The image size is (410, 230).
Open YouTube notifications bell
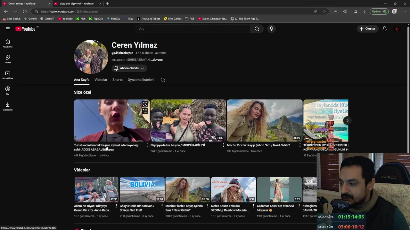coord(385,29)
